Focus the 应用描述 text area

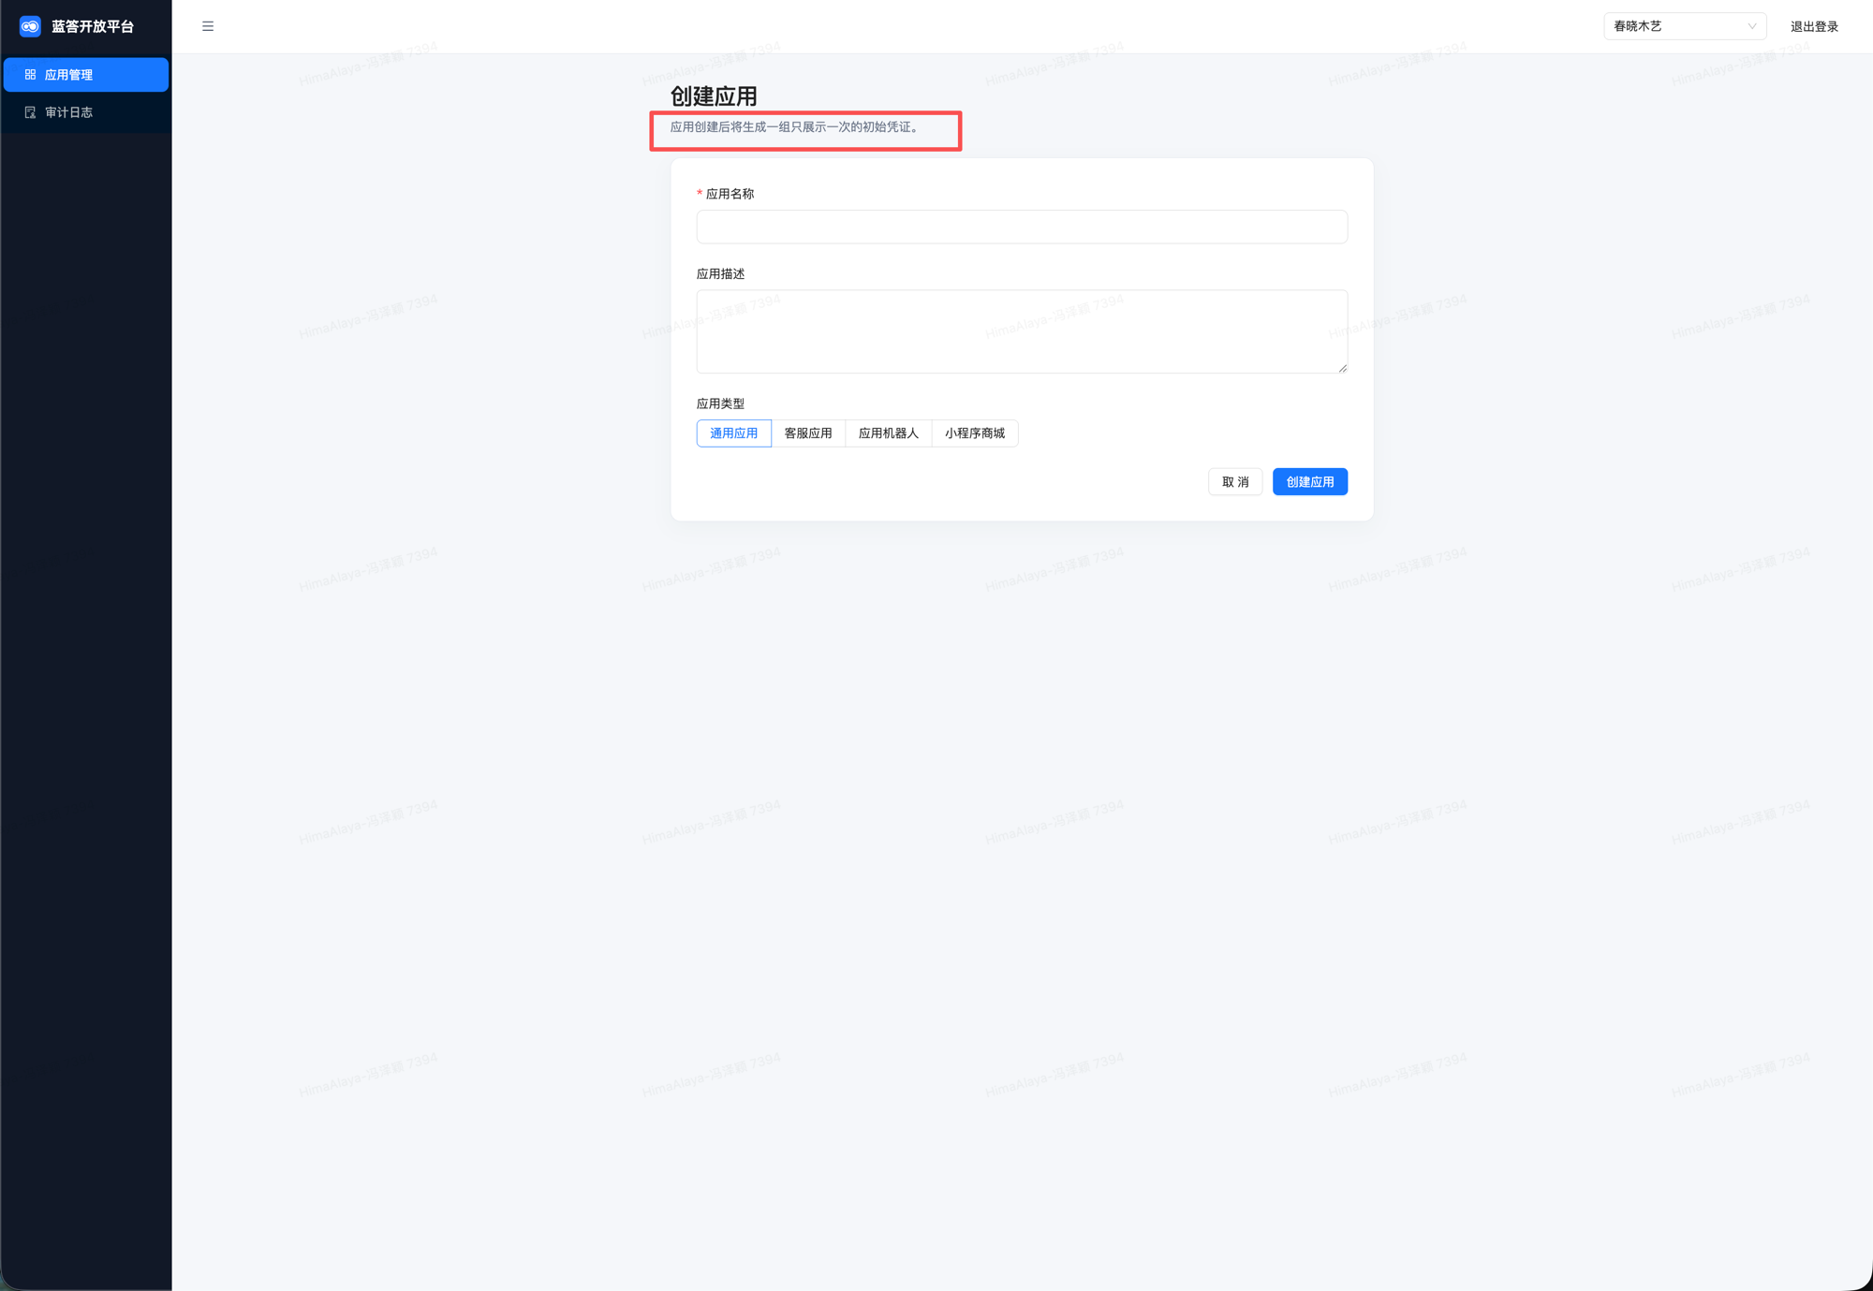click(1022, 331)
